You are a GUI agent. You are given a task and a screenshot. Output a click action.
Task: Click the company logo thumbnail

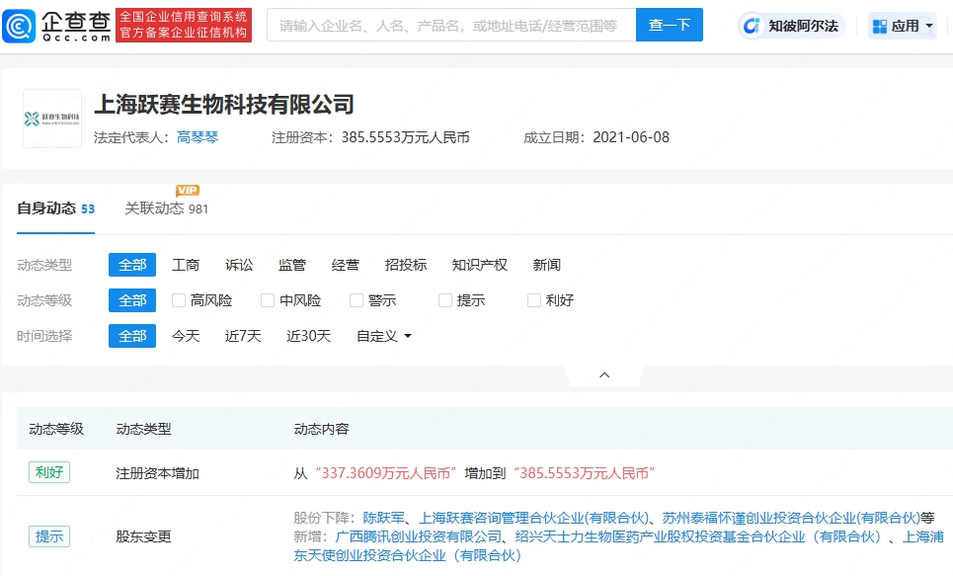[x=52, y=120]
